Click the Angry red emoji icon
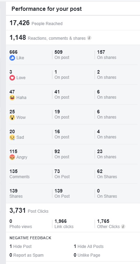Screen dimensions: 140x264 (x=12, y=157)
